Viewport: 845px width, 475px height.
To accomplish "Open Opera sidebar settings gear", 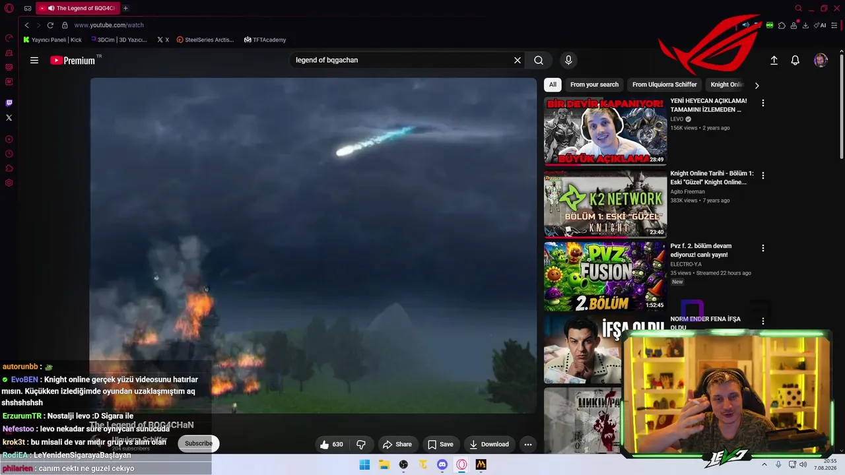I will (x=9, y=183).
